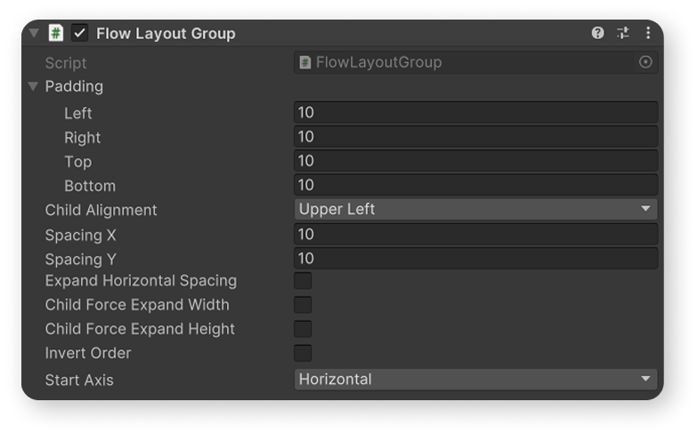Screen dimensions: 697x434
Task: Toggle the Child Force Expand Height checkbox
Action: click(x=303, y=329)
